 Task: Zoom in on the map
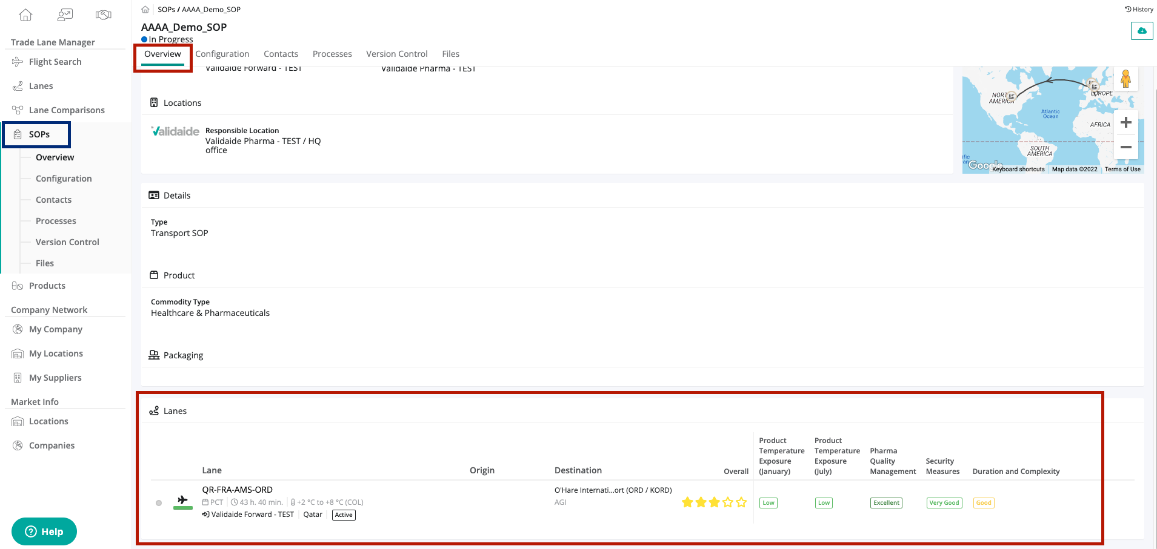tap(1126, 122)
